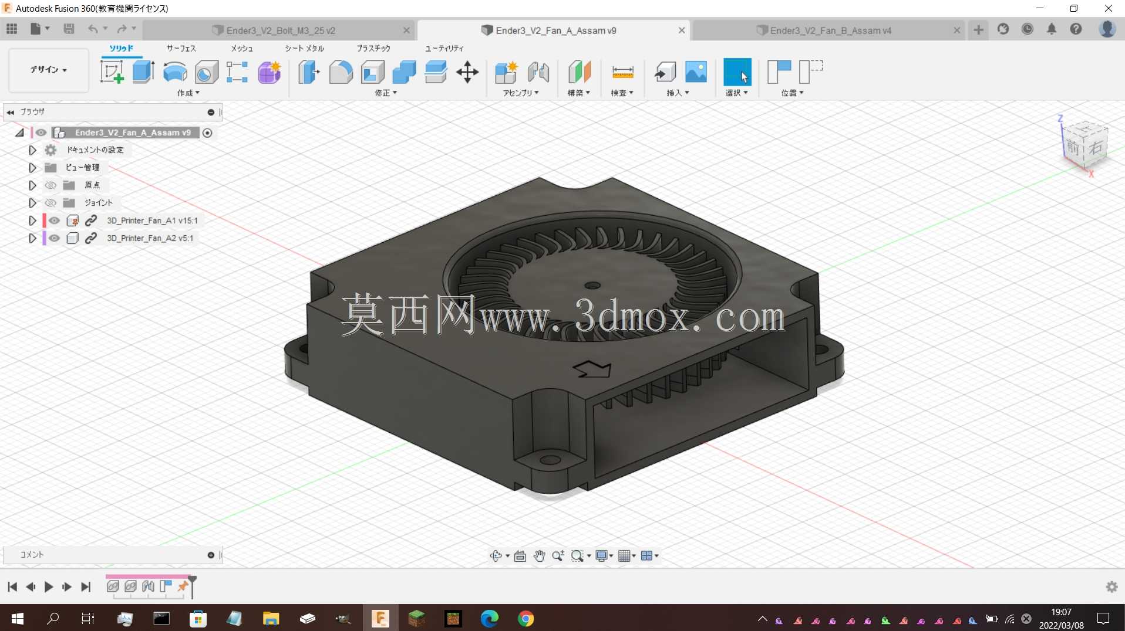The width and height of the screenshot is (1125, 631).
Task: Click the Redo arrow
Action: (x=122, y=29)
